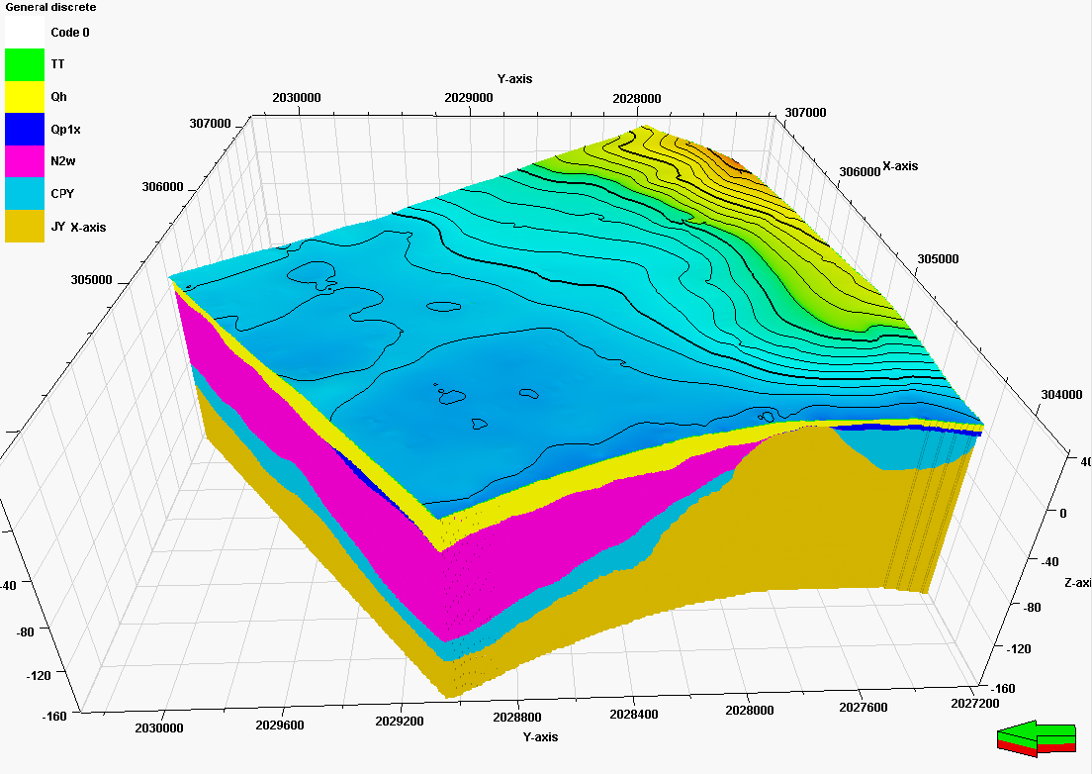Click the magenta N2w legend swatch
The height and width of the screenshot is (774, 1092).
[x=24, y=161]
